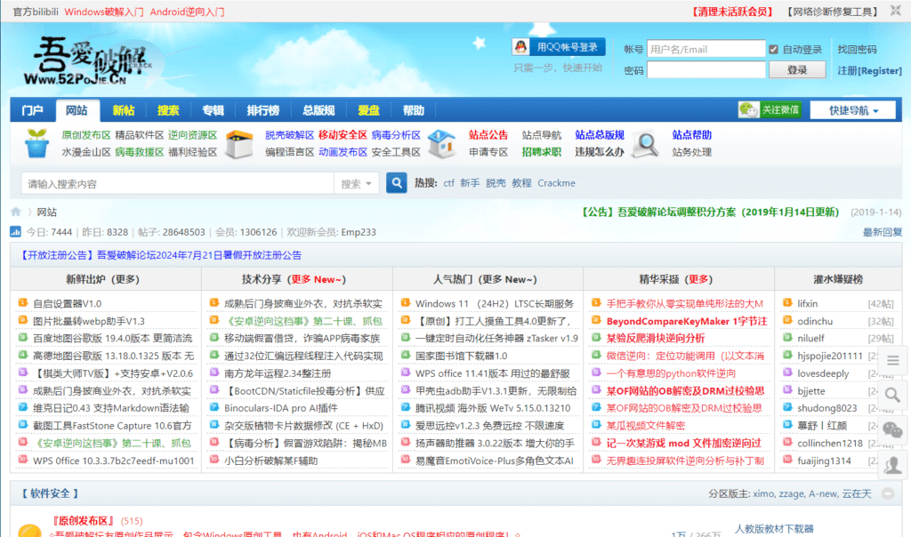The image size is (911, 537).
Task: Click the 密码 password input field
Action: [705, 69]
